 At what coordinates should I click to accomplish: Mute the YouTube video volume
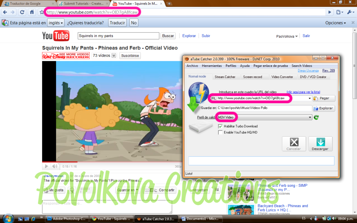(x=54, y=166)
